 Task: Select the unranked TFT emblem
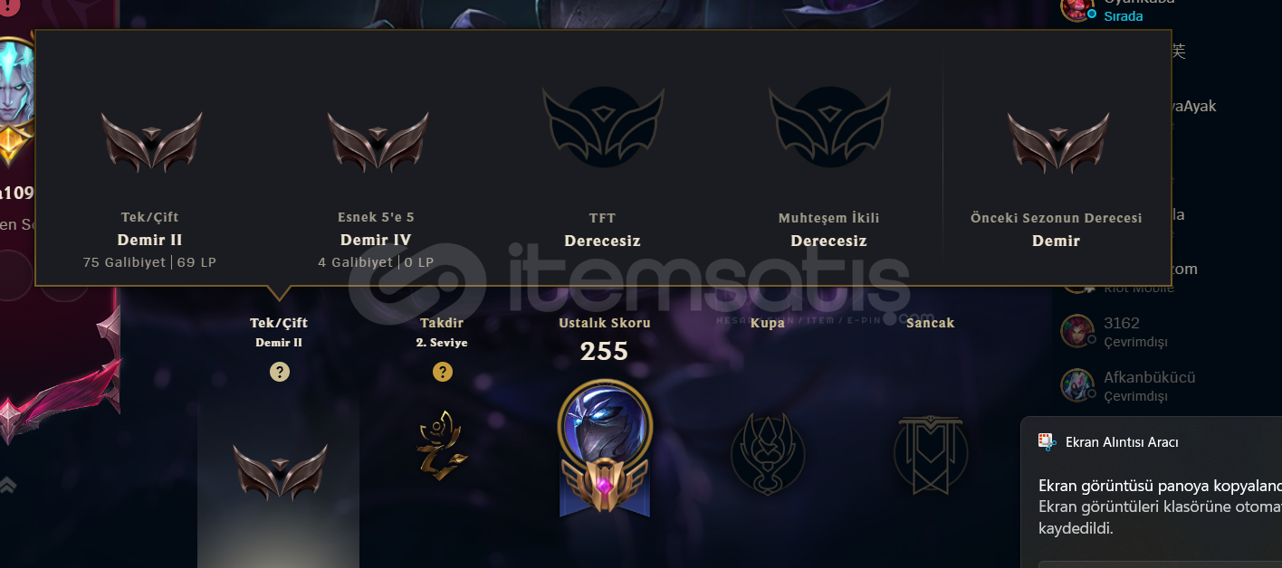click(x=603, y=128)
